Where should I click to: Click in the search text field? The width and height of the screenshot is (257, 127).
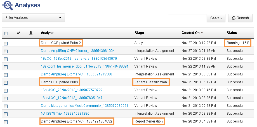tap(187, 18)
